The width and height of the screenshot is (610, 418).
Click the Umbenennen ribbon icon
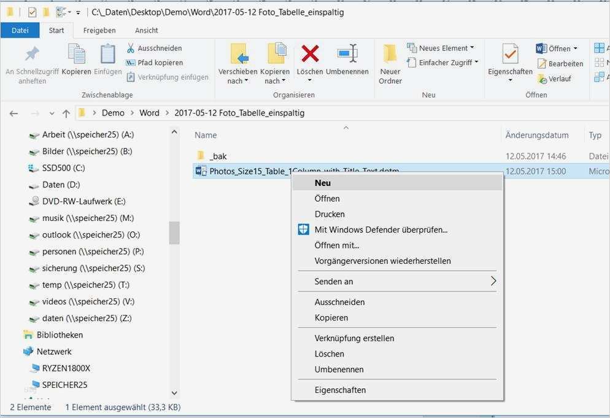[347, 53]
